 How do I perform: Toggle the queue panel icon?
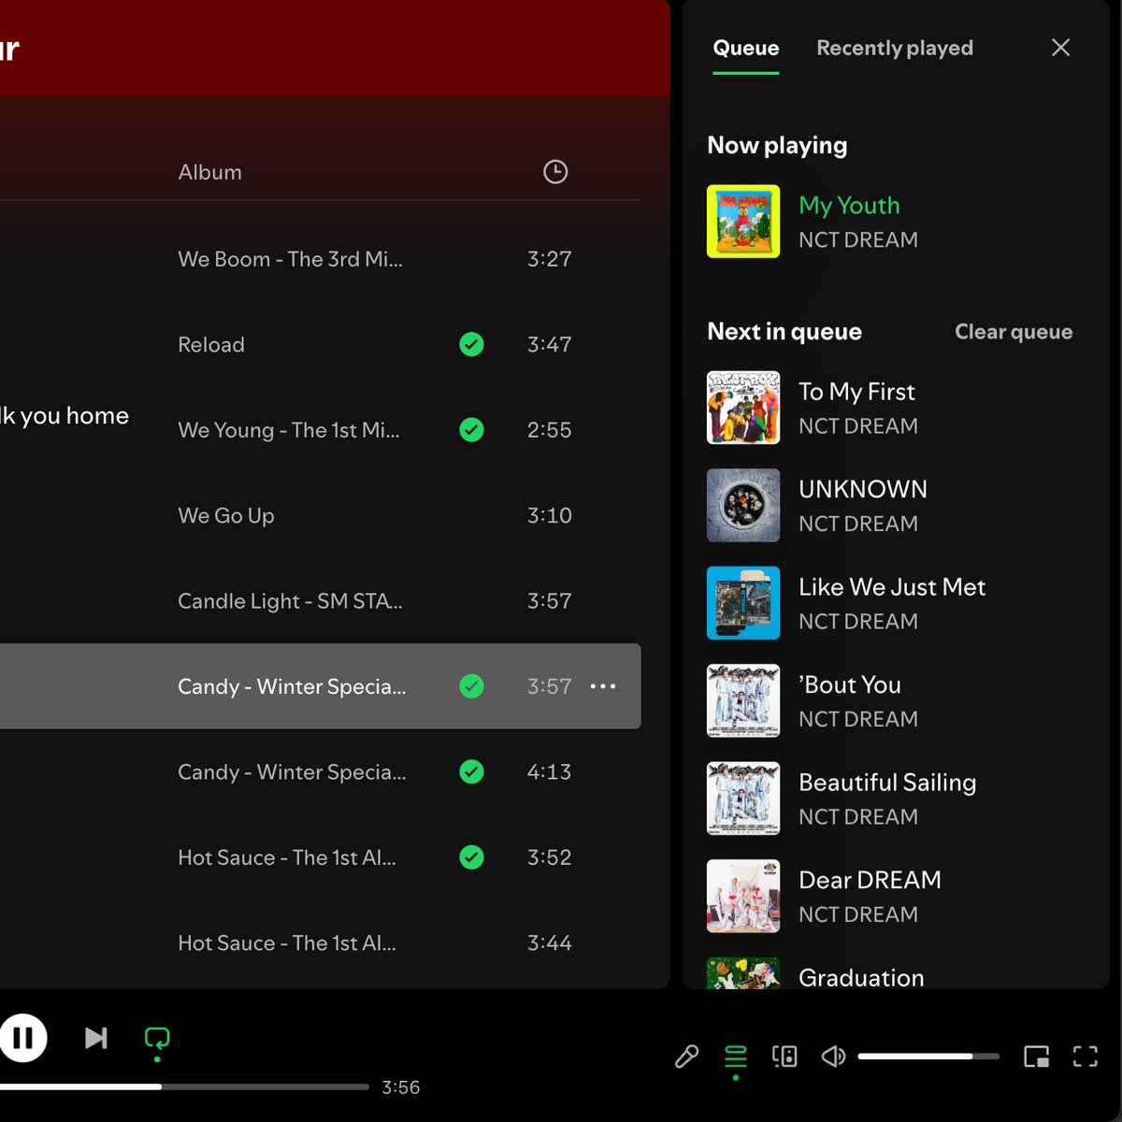point(736,1057)
